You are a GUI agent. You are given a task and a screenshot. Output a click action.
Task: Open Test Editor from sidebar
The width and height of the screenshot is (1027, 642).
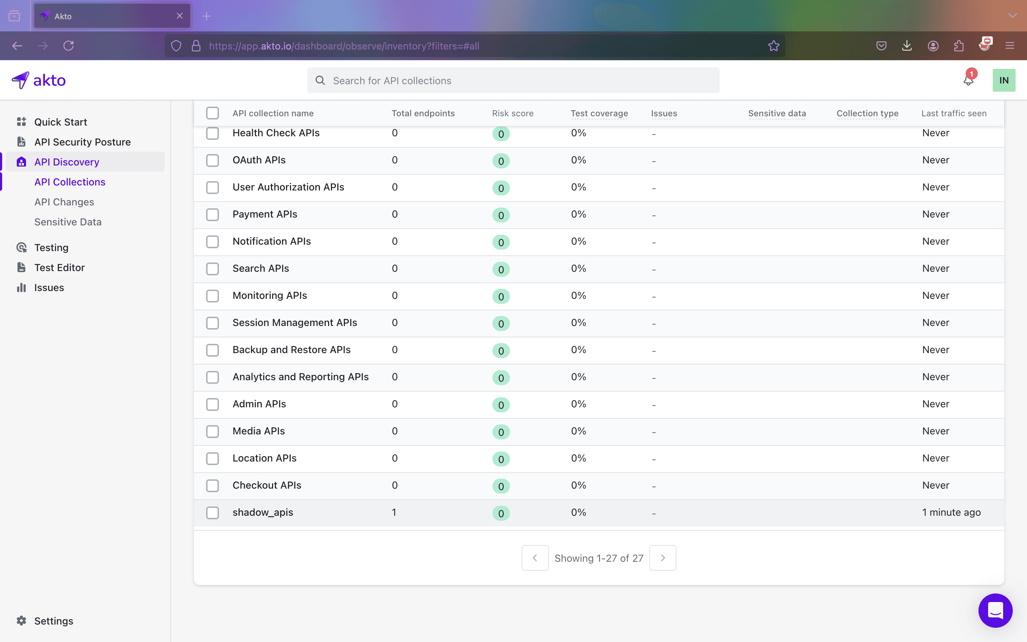tap(59, 267)
